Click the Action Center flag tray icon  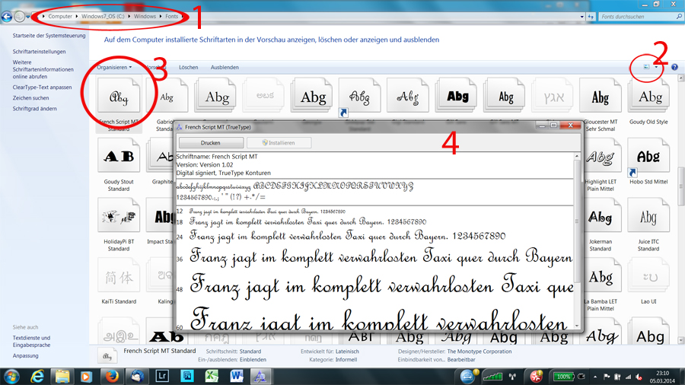[607, 377]
